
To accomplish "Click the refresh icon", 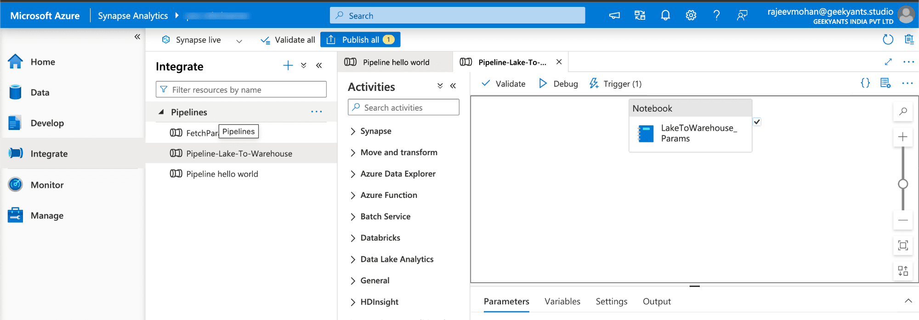I will pyautogui.click(x=888, y=39).
